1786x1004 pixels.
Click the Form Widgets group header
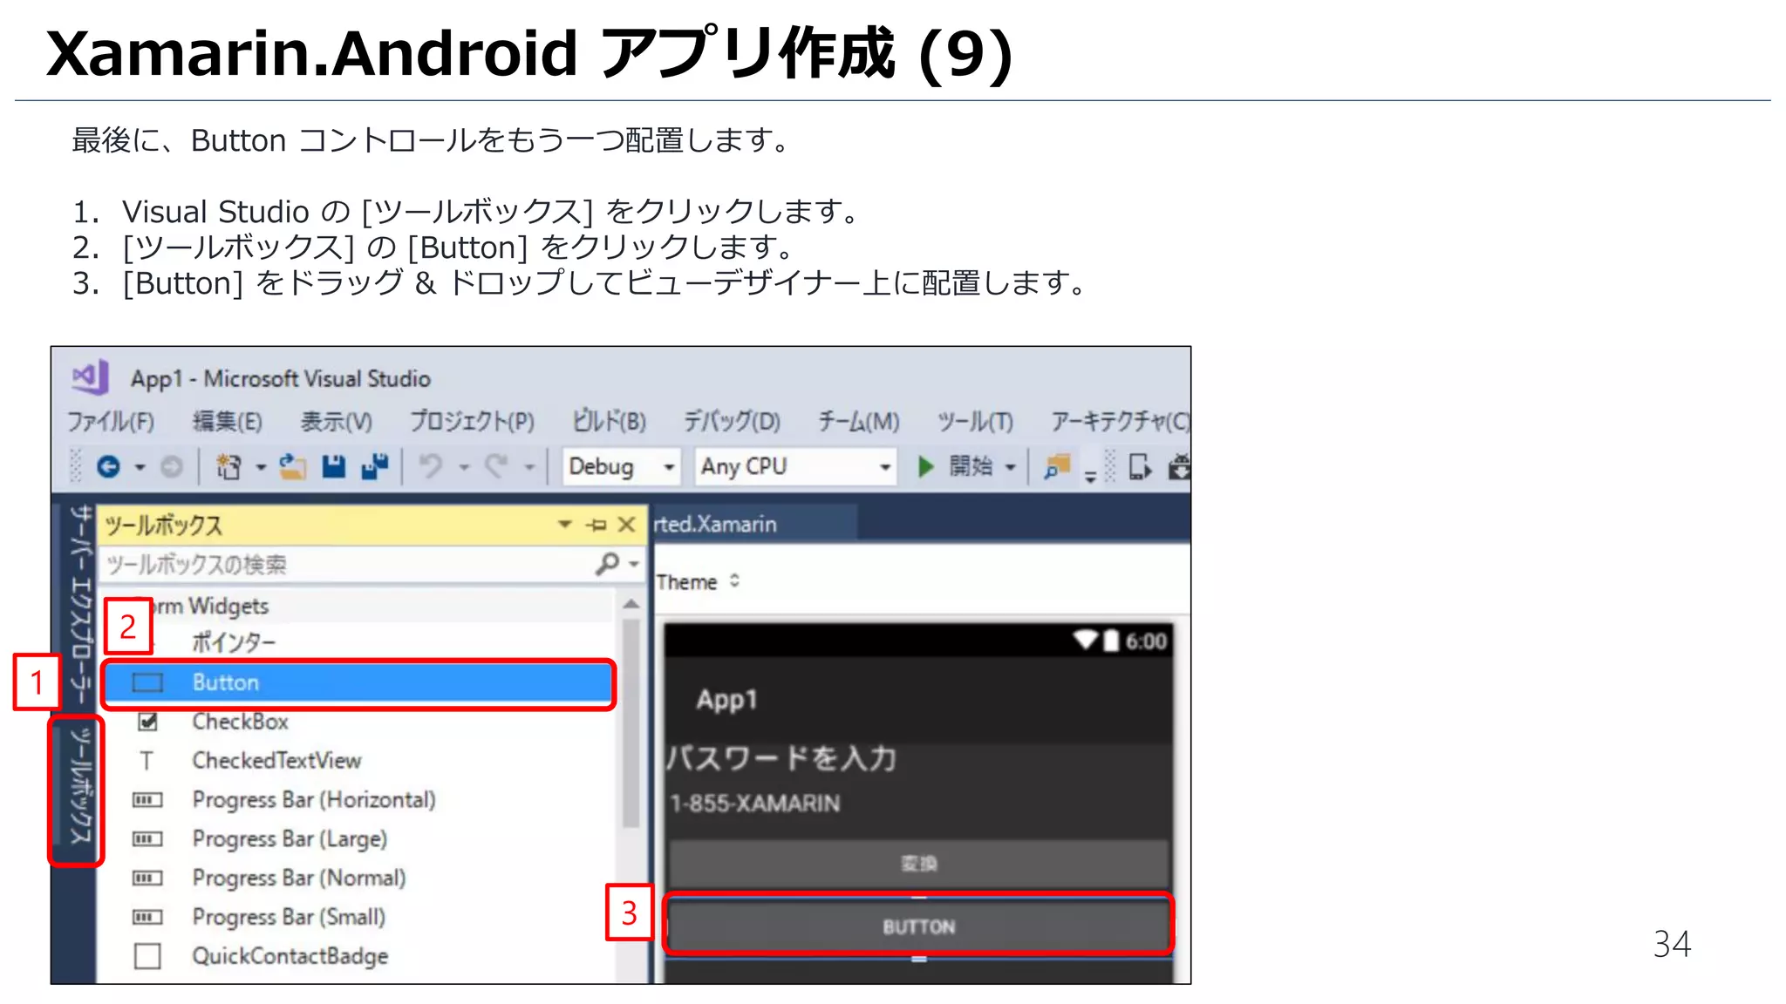click(358, 606)
